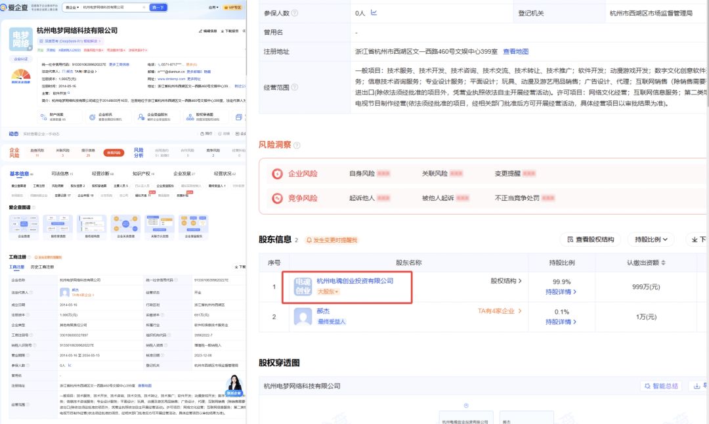Expand 股权结构 arrow for first shareholder
This screenshot has height=424, width=709.
pos(506,281)
